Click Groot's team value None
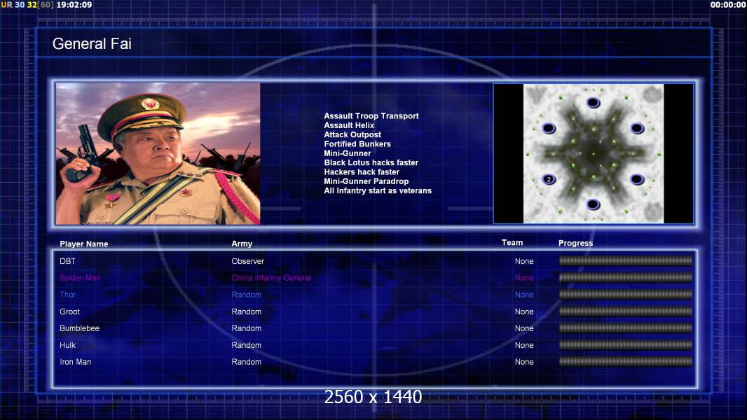The height and width of the screenshot is (420, 747). pyautogui.click(x=524, y=312)
